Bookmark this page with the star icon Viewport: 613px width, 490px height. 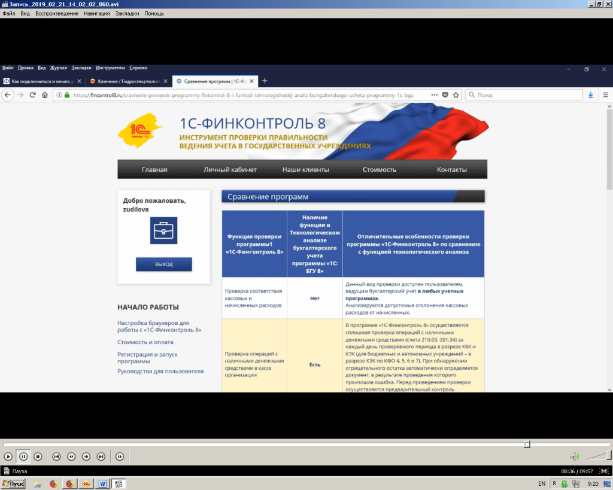(x=456, y=95)
